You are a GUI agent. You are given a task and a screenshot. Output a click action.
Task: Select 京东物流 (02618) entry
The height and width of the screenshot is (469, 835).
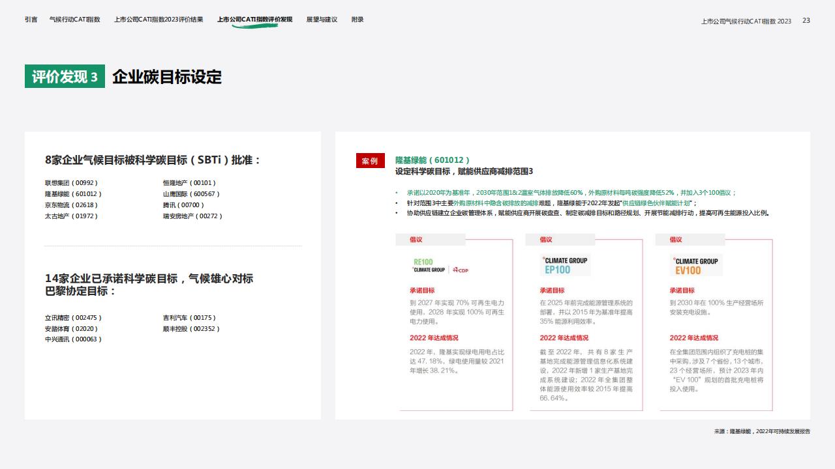coord(71,205)
